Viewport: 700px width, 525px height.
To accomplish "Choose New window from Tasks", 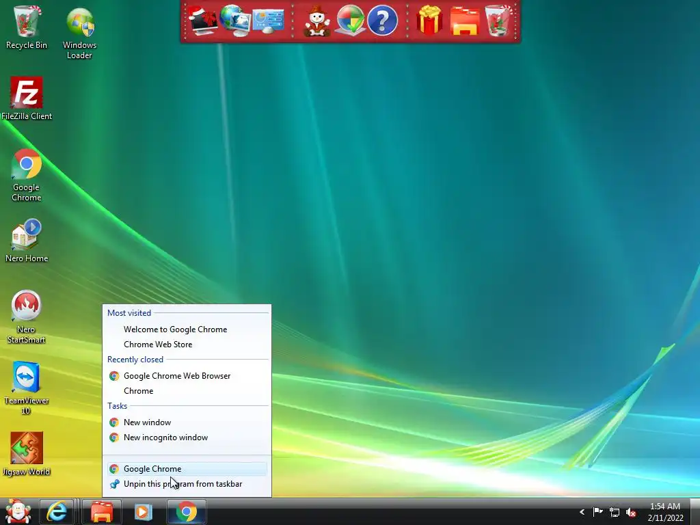I will (187, 422).
